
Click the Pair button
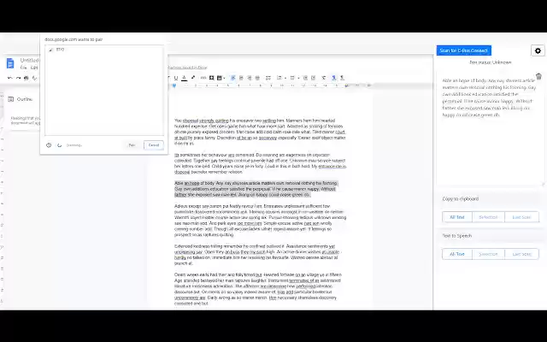pos(132,145)
